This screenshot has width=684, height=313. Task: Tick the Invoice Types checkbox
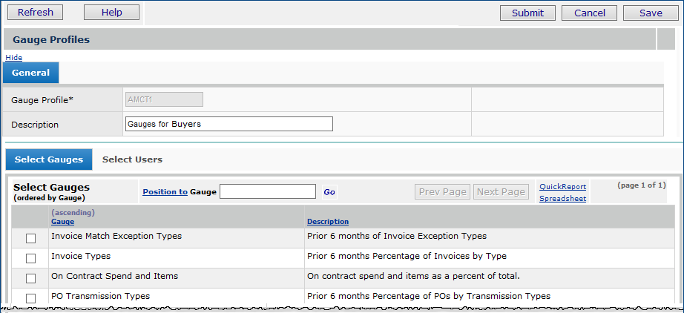tap(30, 258)
